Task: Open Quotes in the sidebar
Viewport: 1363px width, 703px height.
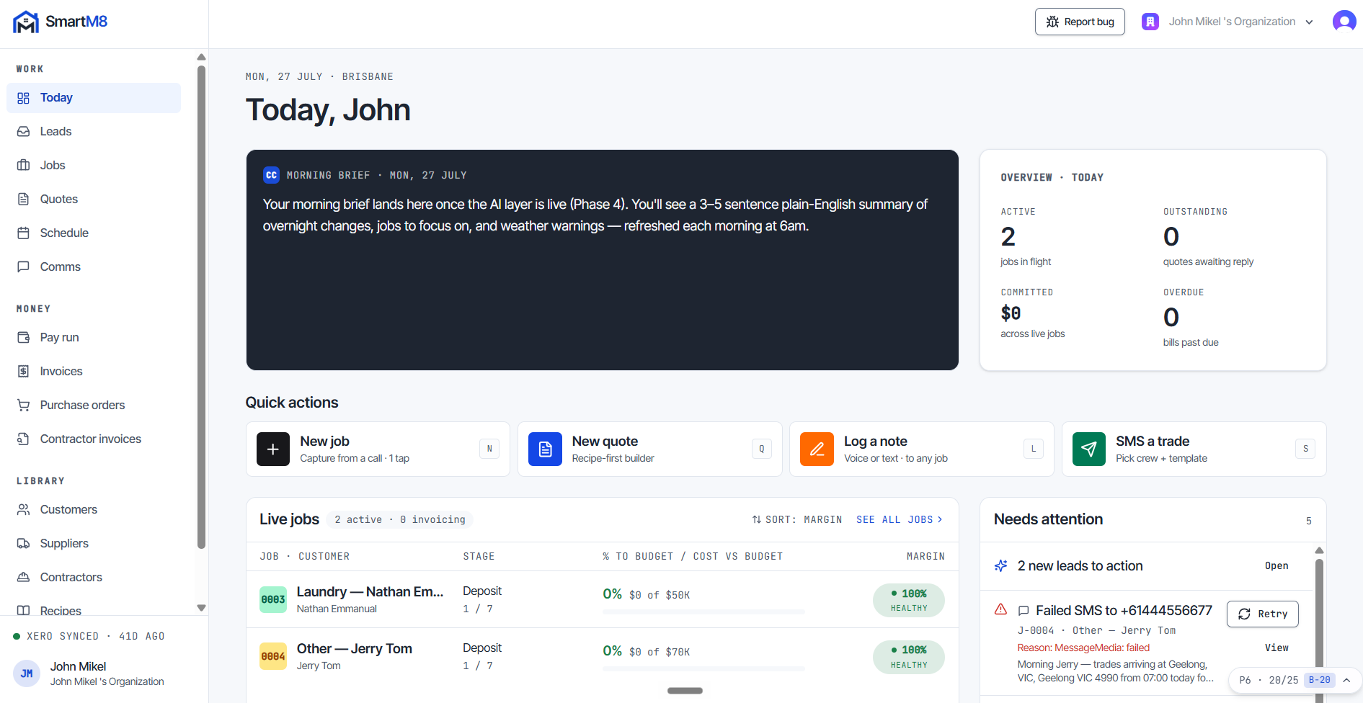Action: tap(94, 200)
